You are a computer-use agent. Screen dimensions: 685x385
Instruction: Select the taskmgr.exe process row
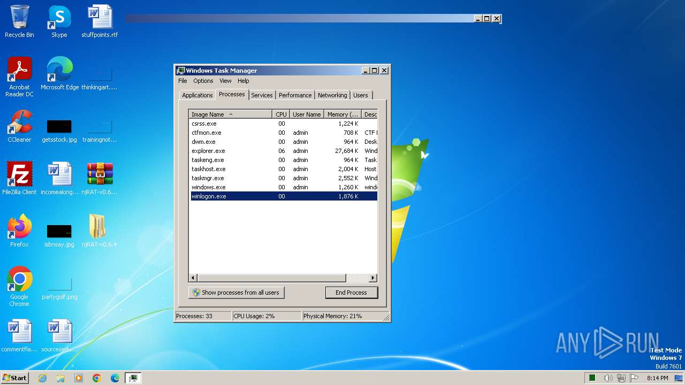284,178
